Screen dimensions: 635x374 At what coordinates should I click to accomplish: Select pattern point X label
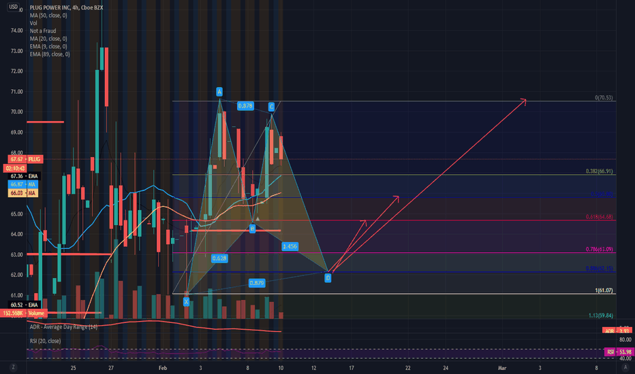[x=186, y=302]
